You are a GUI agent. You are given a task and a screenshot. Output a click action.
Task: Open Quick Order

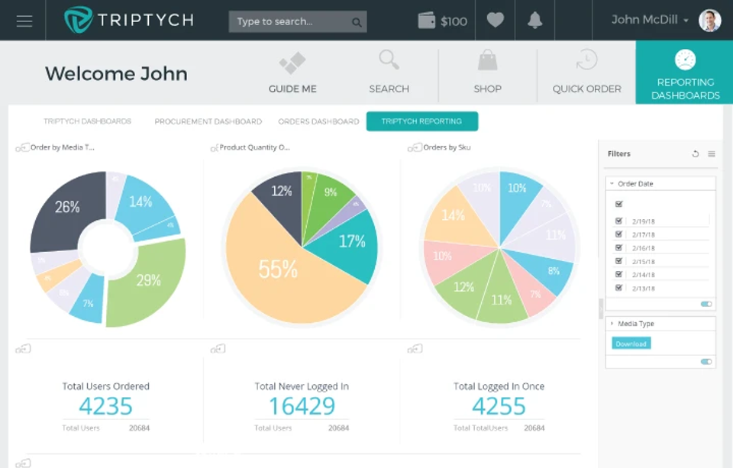(x=586, y=73)
